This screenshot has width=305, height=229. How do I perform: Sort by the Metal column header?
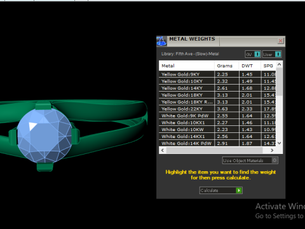pyautogui.click(x=186, y=66)
